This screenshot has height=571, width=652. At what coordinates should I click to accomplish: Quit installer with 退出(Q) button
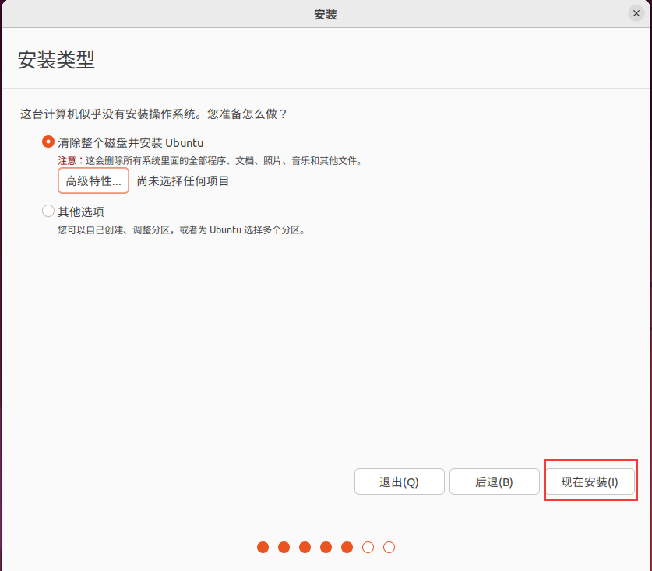pos(399,482)
